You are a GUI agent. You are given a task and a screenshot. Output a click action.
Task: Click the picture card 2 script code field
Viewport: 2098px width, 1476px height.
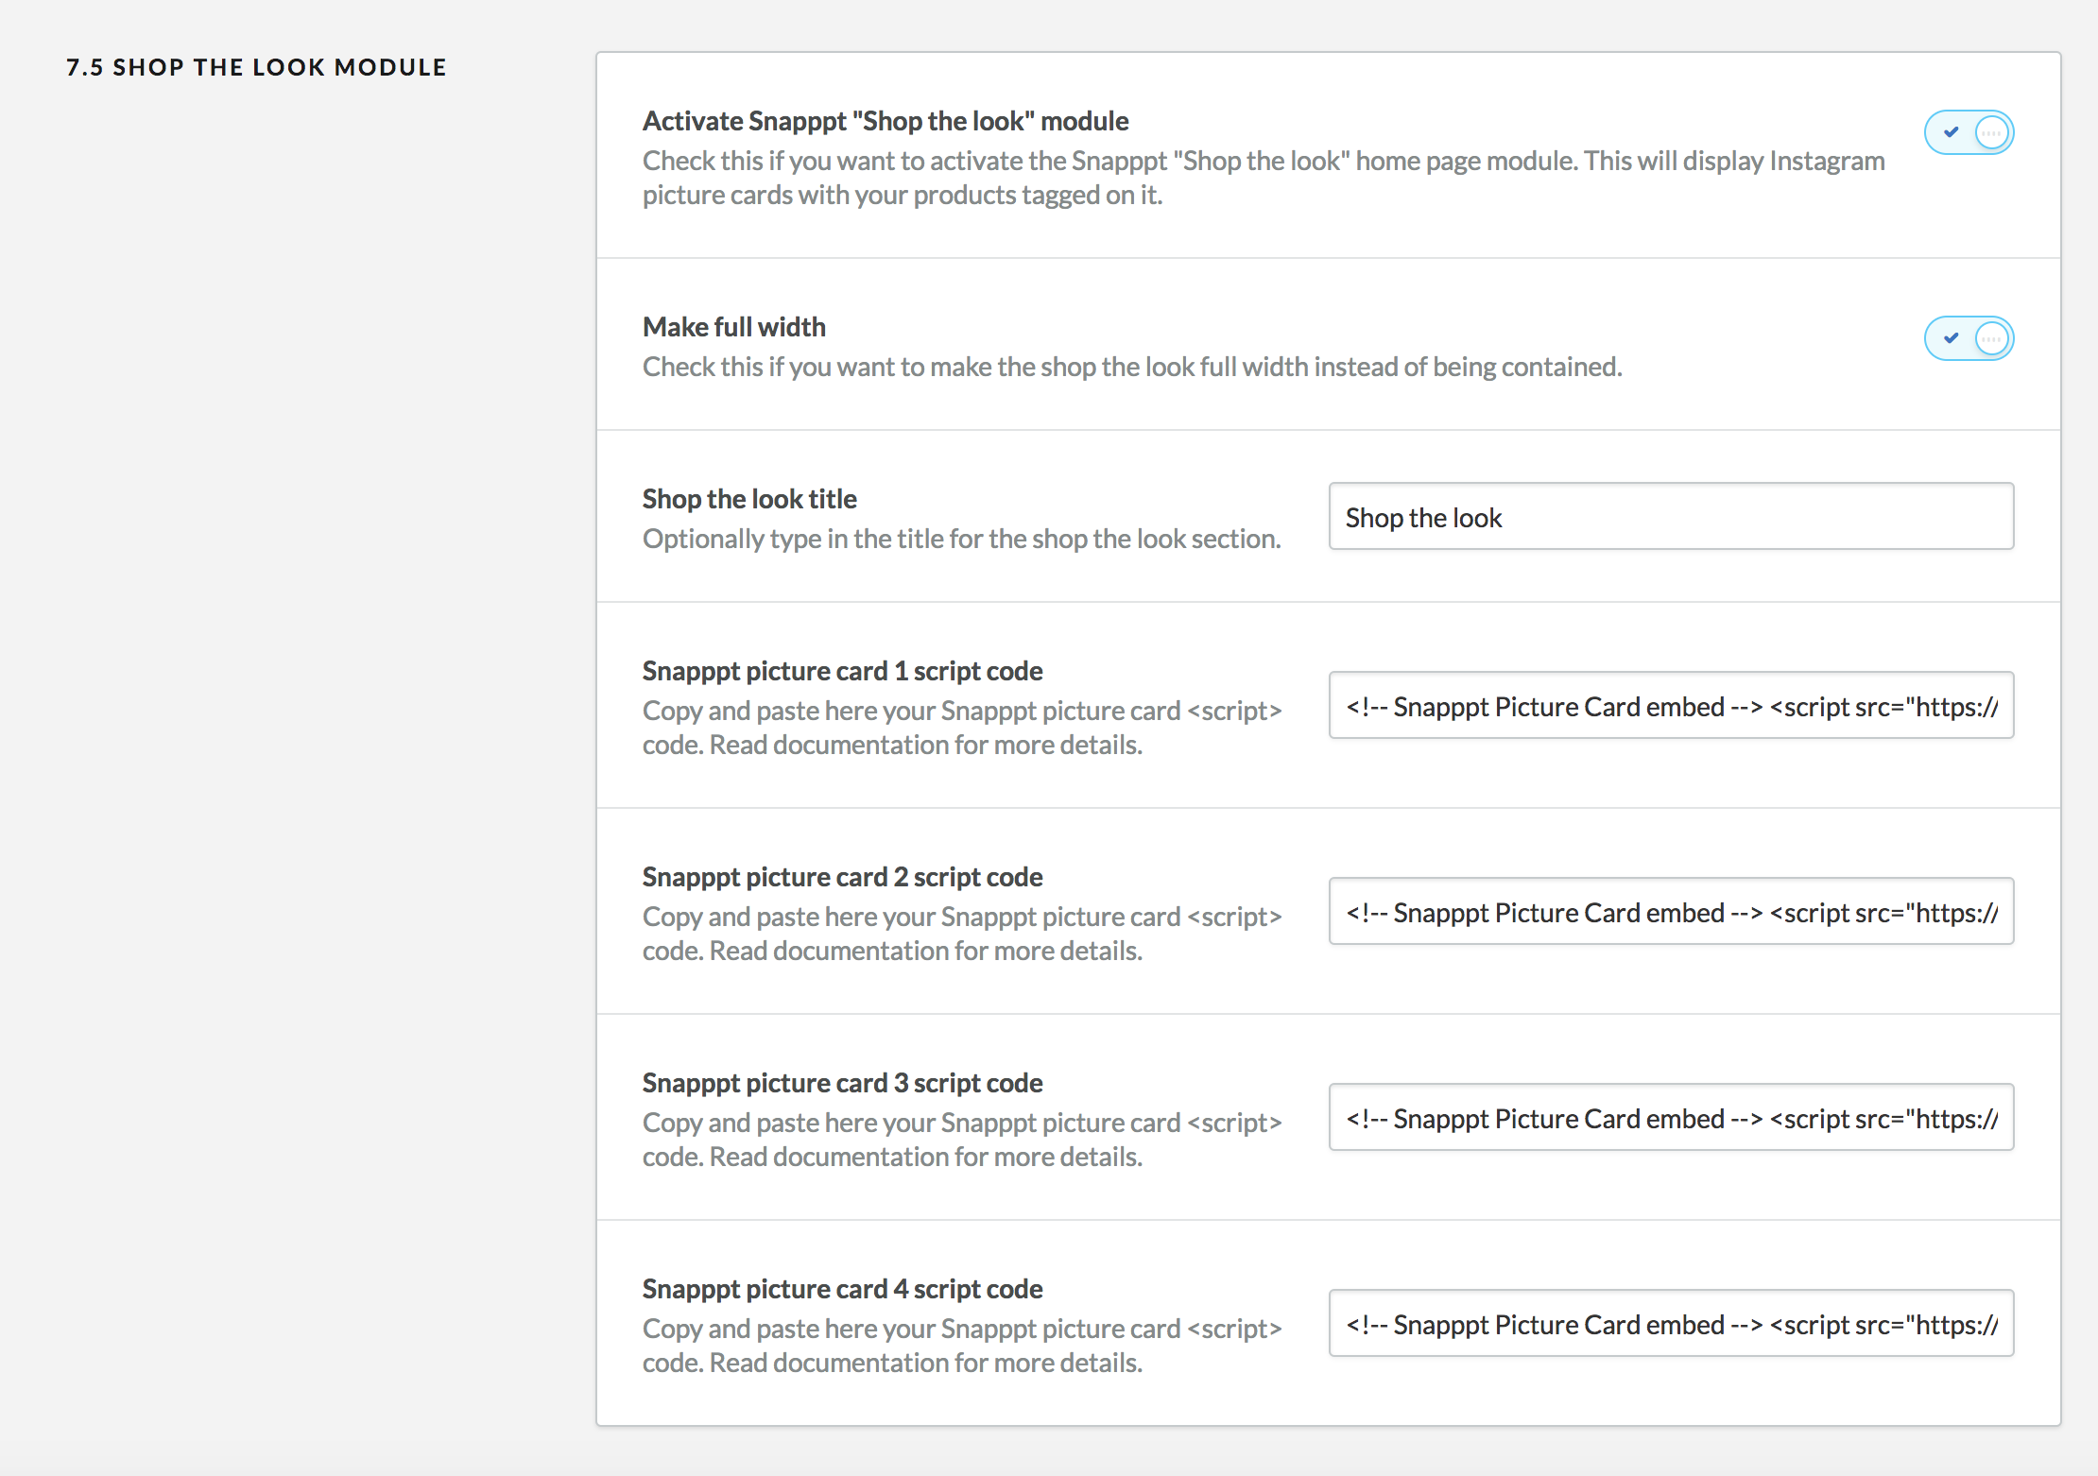(1671, 911)
